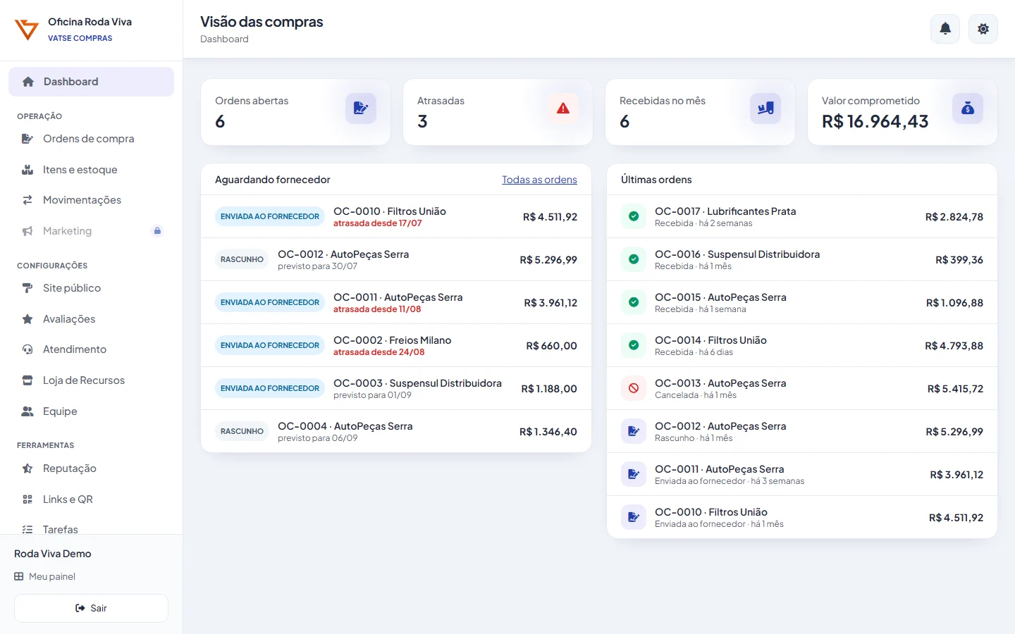Viewport: 1015px width, 634px height.
Task: Open Movimentações menu item
Action: 91,200
